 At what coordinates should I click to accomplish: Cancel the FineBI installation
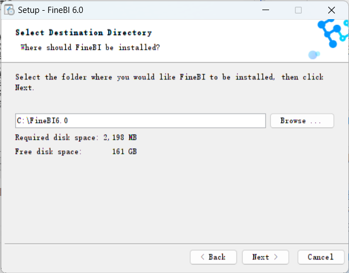[321, 257]
